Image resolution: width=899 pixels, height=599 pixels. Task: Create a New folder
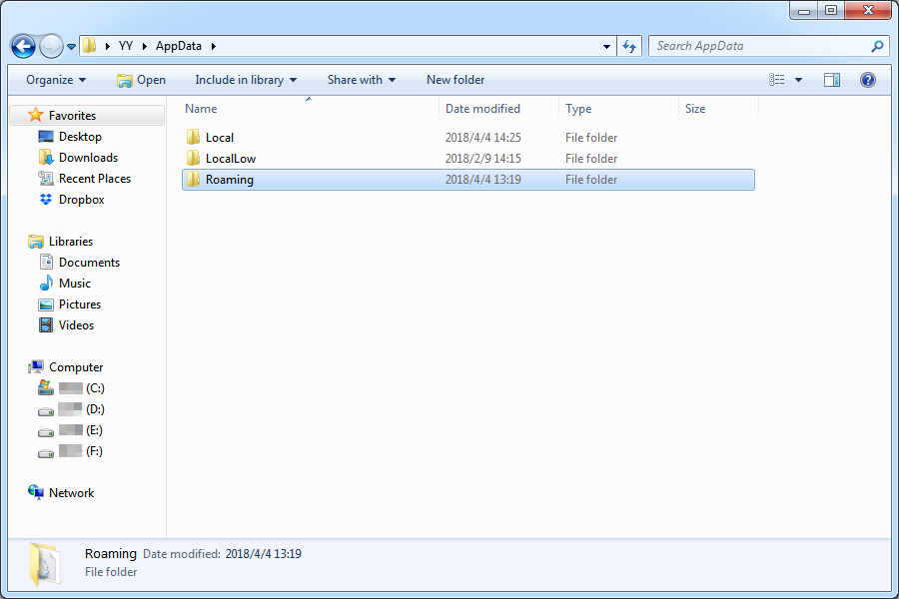[x=455, y=80]
